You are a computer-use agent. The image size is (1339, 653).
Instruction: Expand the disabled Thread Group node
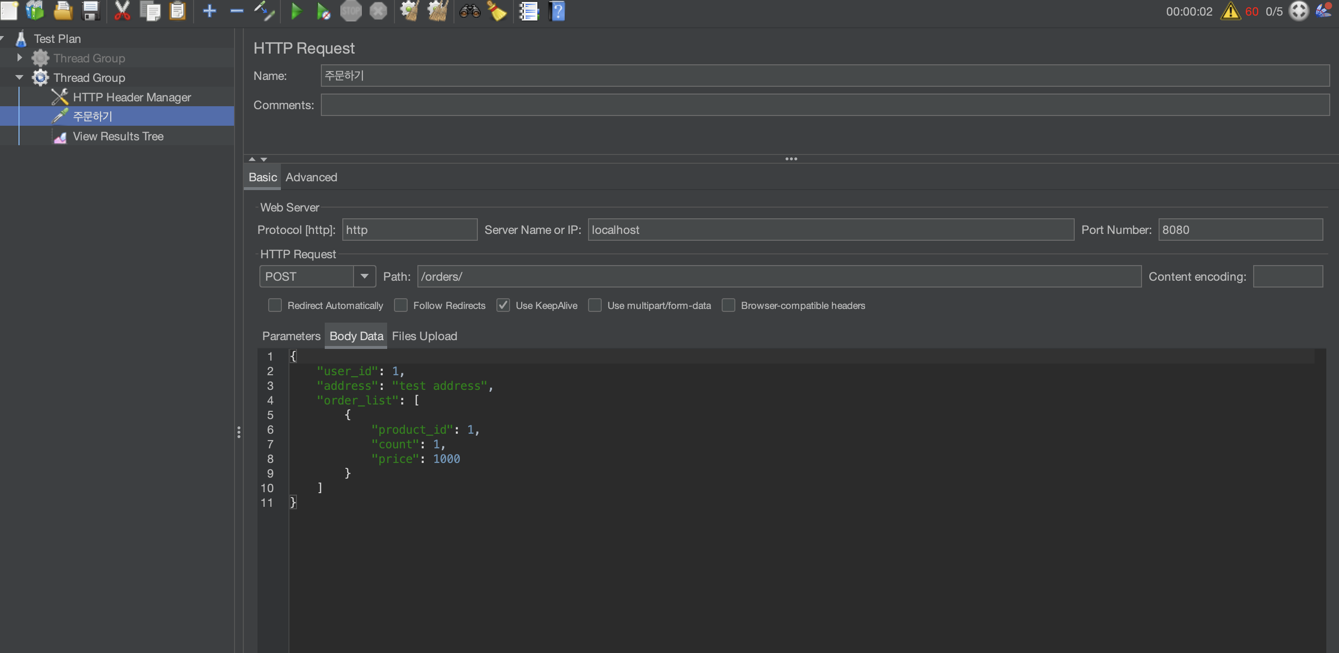[20, 58]
